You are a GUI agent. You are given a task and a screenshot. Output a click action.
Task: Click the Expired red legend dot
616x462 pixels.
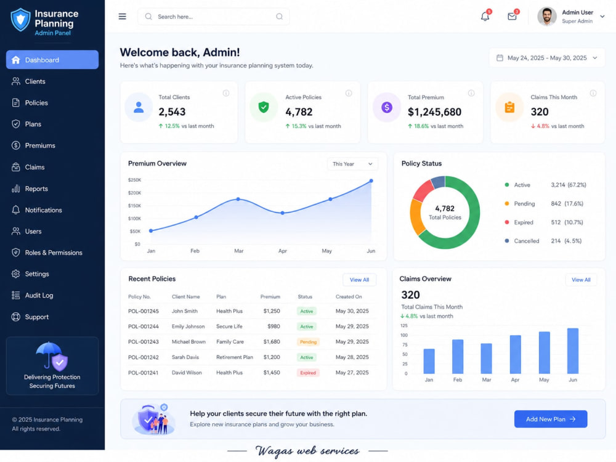[507, 222]
